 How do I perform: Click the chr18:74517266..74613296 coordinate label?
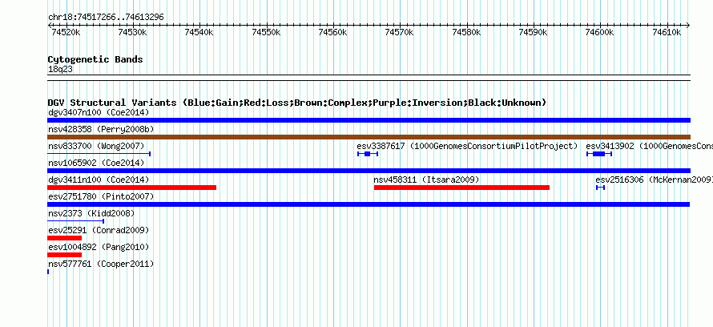(x=106, y=18)
